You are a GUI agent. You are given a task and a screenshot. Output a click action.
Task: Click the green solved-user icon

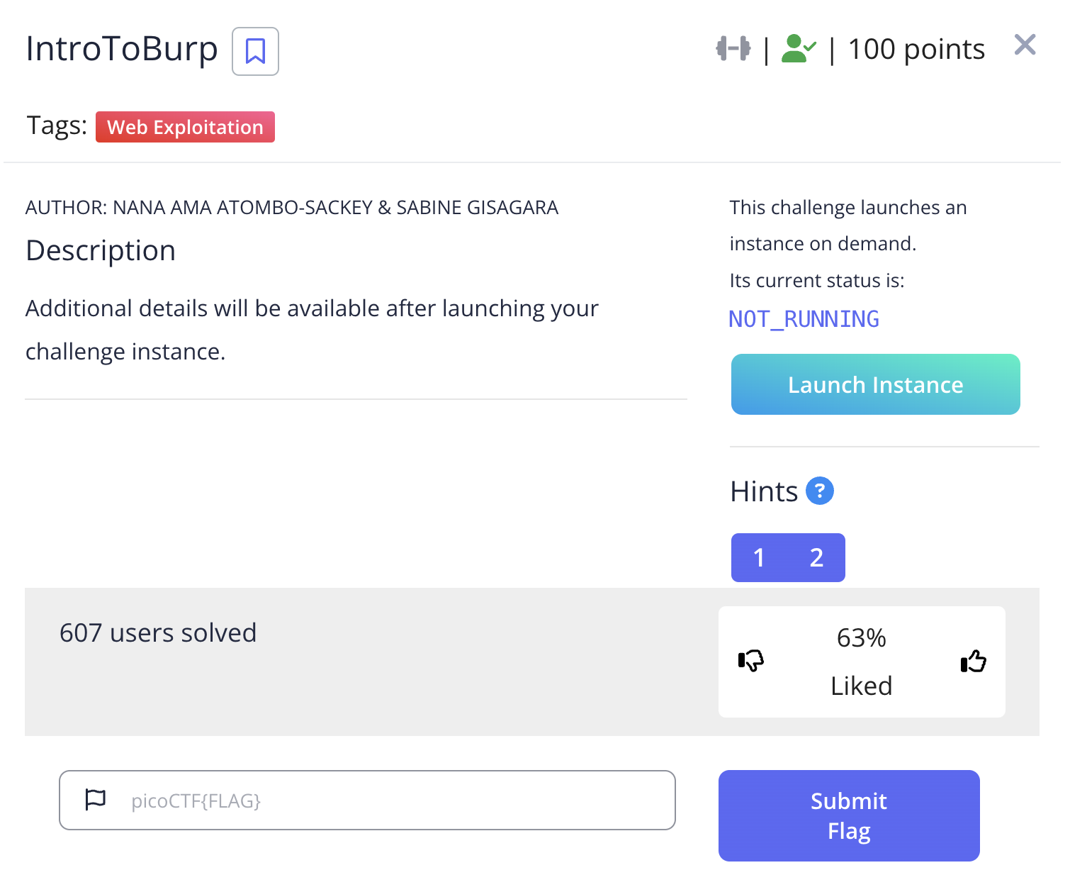(x=799, y=49)
